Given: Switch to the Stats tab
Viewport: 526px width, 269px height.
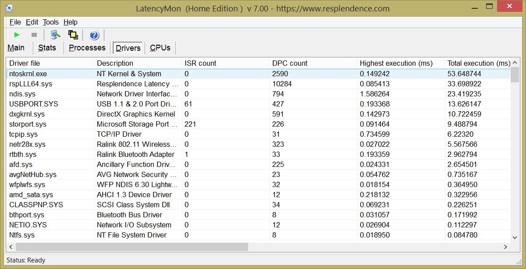Looking at the screenshot, I should pyautogui.click(x=47, y=48).
